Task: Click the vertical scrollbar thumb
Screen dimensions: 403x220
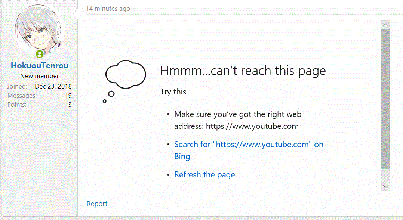Action: [385, 99]
